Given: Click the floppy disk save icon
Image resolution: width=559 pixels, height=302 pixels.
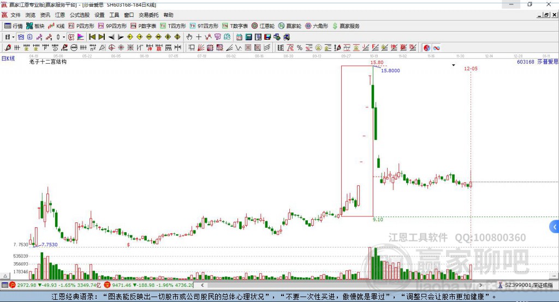Looking at the screenshot, I should click(x=267, y=37).
